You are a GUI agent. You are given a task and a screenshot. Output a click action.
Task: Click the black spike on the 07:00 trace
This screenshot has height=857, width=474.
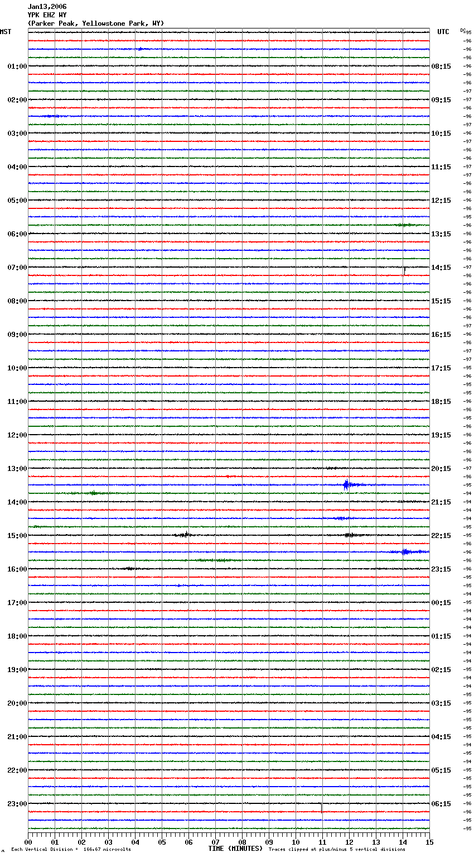[404, 270]
